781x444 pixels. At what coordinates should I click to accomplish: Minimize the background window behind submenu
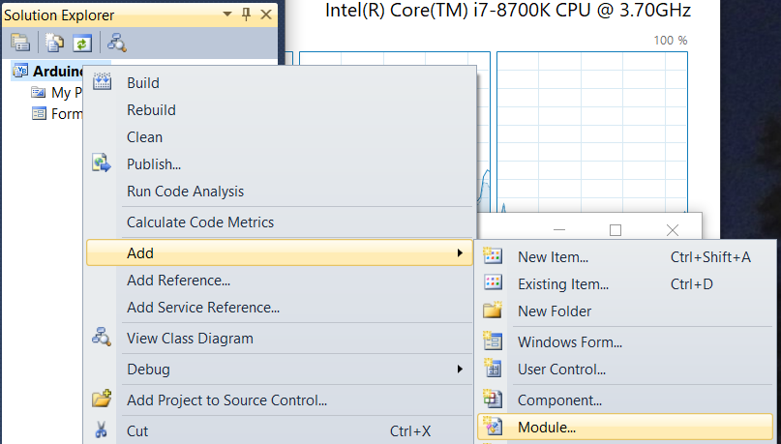click(x=559, y=230)
